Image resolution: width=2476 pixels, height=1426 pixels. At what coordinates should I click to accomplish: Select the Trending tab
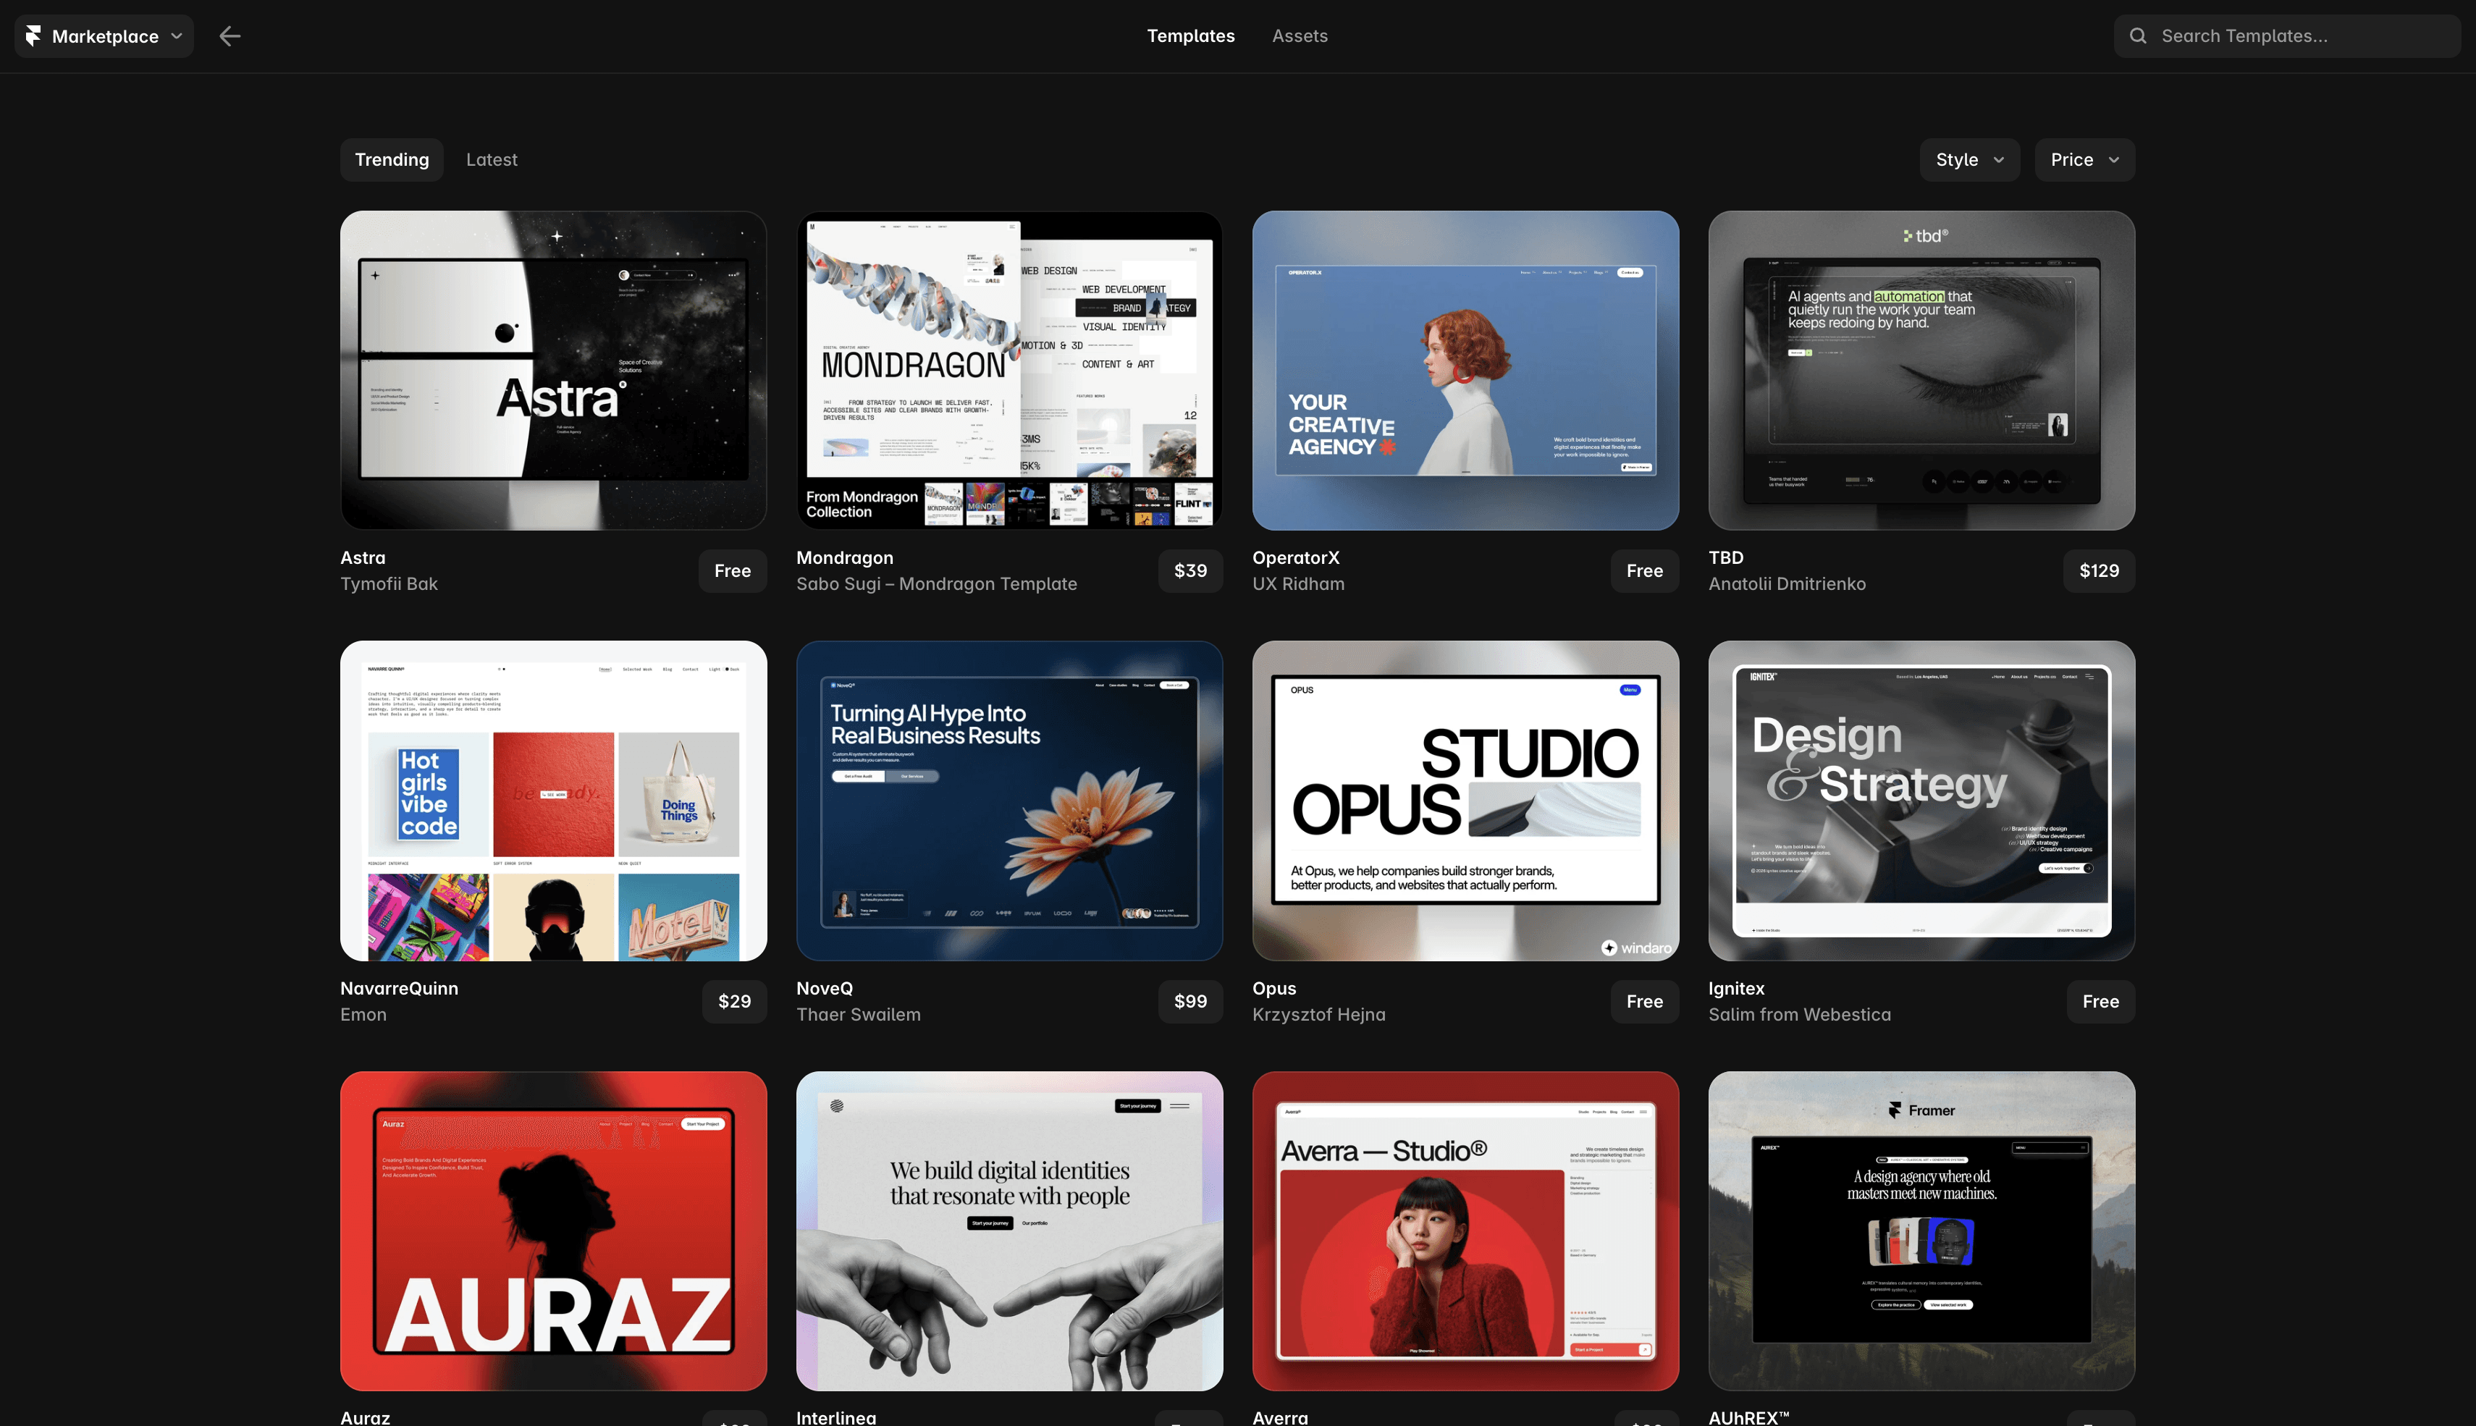point(392,160)
